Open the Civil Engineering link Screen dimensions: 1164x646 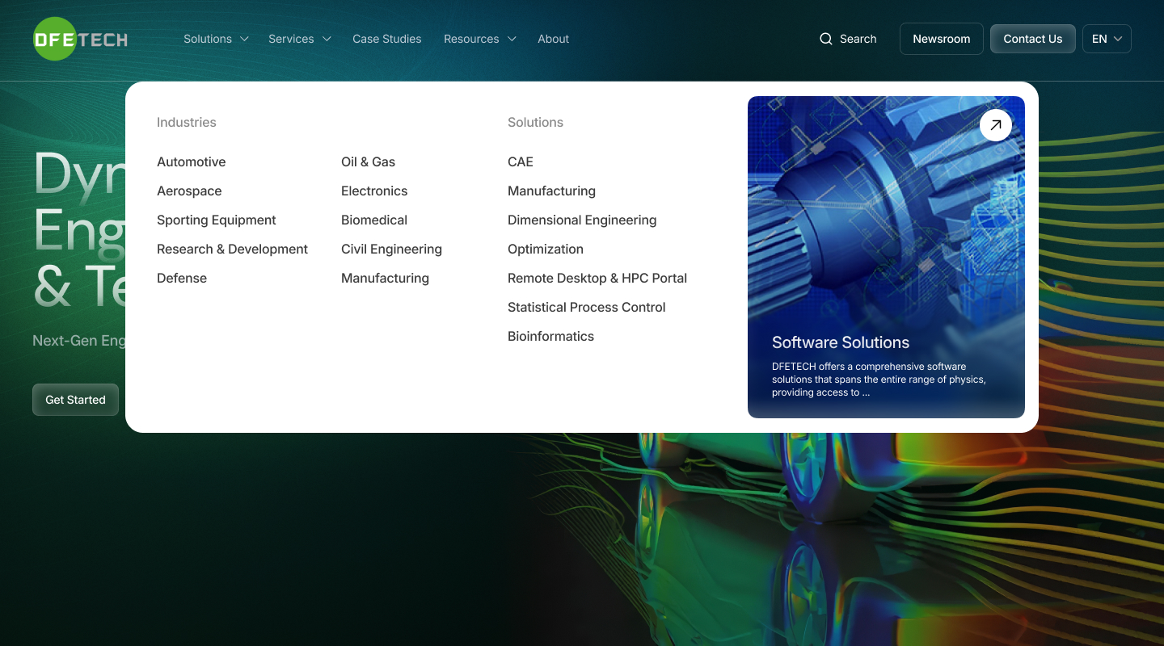392,249
